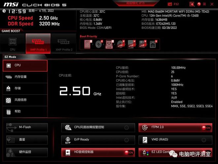218x164 pixels.
Task: Open the 硬件监控 hardware monitor
Action: click(27, 152)
